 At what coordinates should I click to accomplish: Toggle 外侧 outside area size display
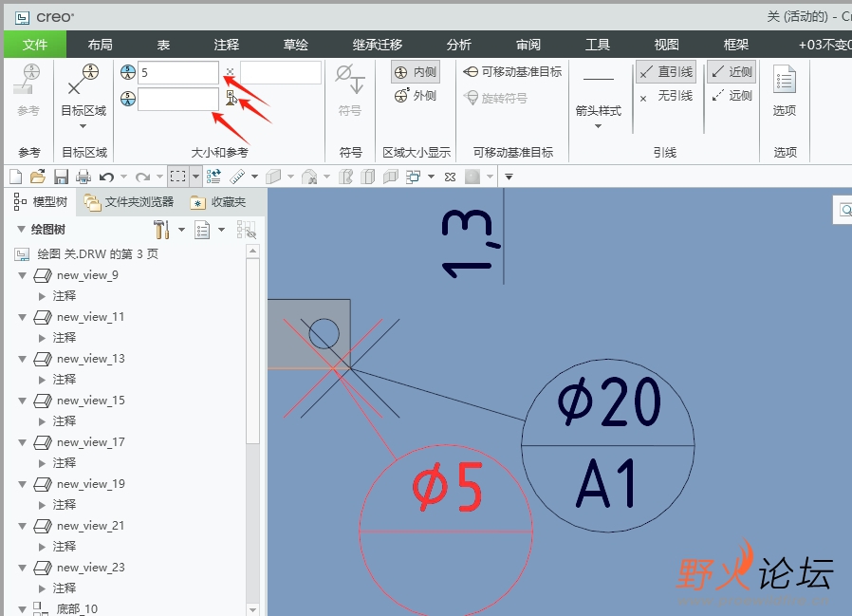click(416, 96)
